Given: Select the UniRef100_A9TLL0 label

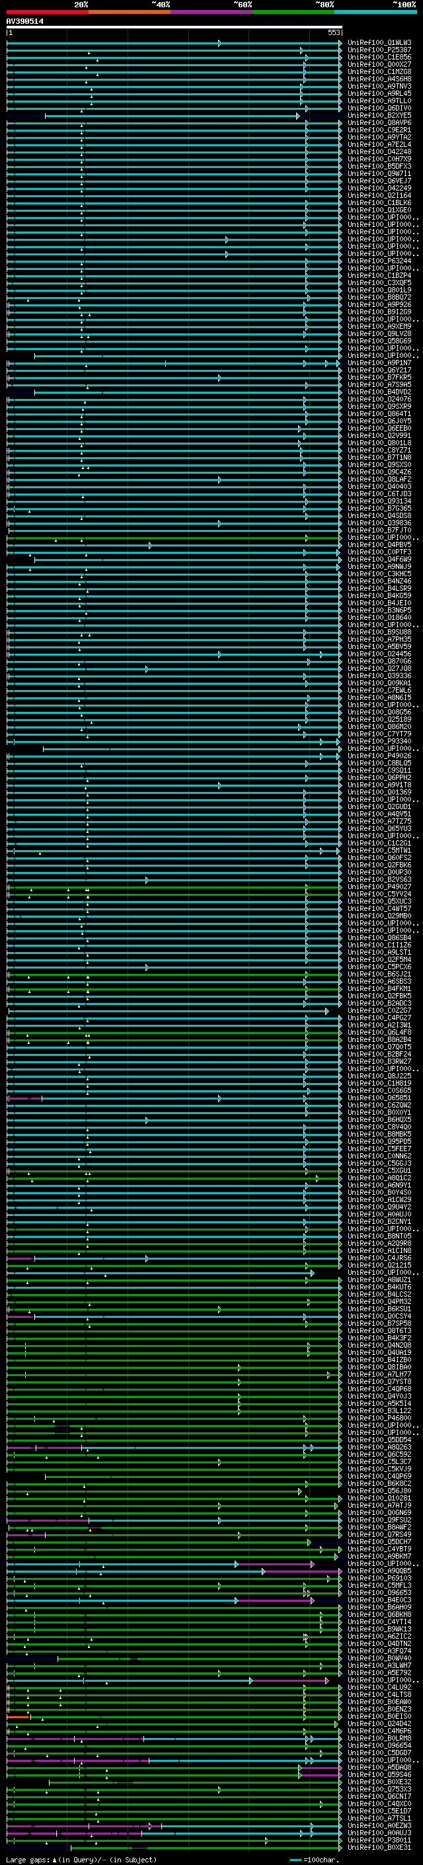Looking at the screenshot, I should [x=379, y=101].
